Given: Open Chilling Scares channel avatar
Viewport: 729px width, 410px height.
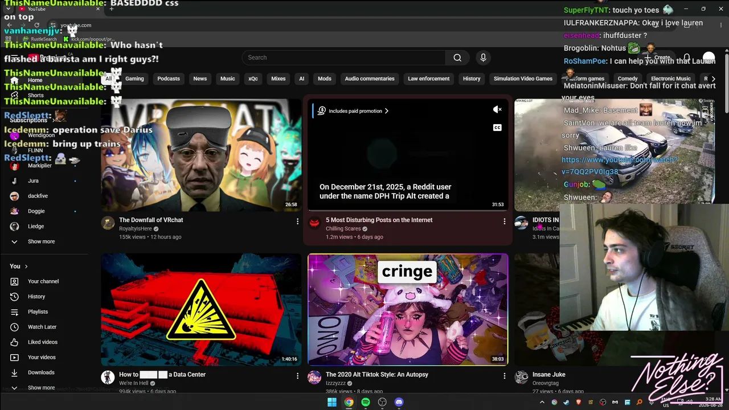Looking at the screenshot, I should [x=314, y=223].
